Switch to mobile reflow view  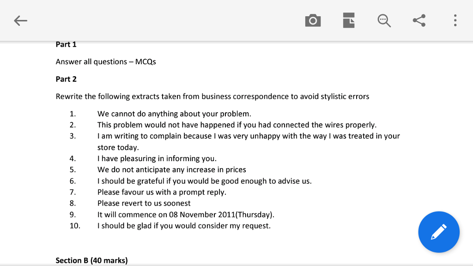(348, 20)
